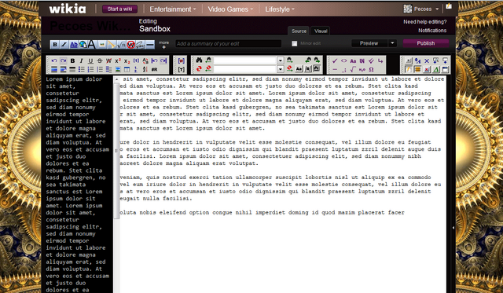The height and width of the screenshot is (293, 503).
Task: Insert signature with the signature icon
Action: (x=140, y=44)
